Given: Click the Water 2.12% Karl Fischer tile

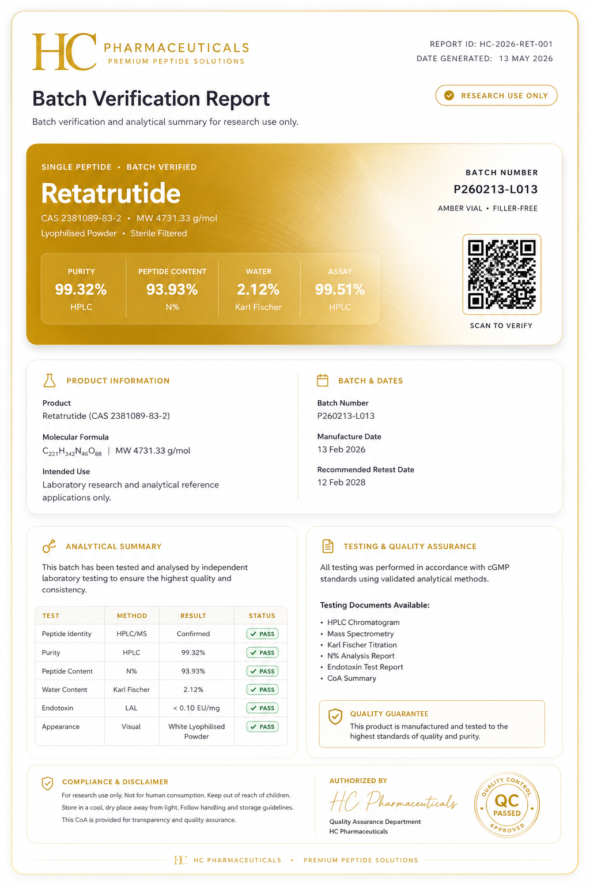Looking at the screenshot, I should (259, 289).
